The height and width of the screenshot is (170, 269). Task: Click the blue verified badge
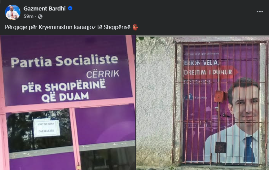pos(70,8)
